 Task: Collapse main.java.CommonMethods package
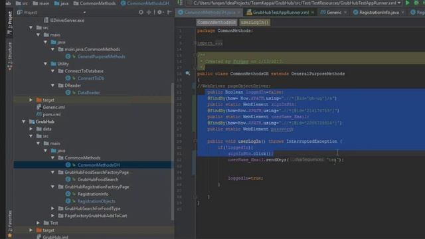[x=52, y=49]
